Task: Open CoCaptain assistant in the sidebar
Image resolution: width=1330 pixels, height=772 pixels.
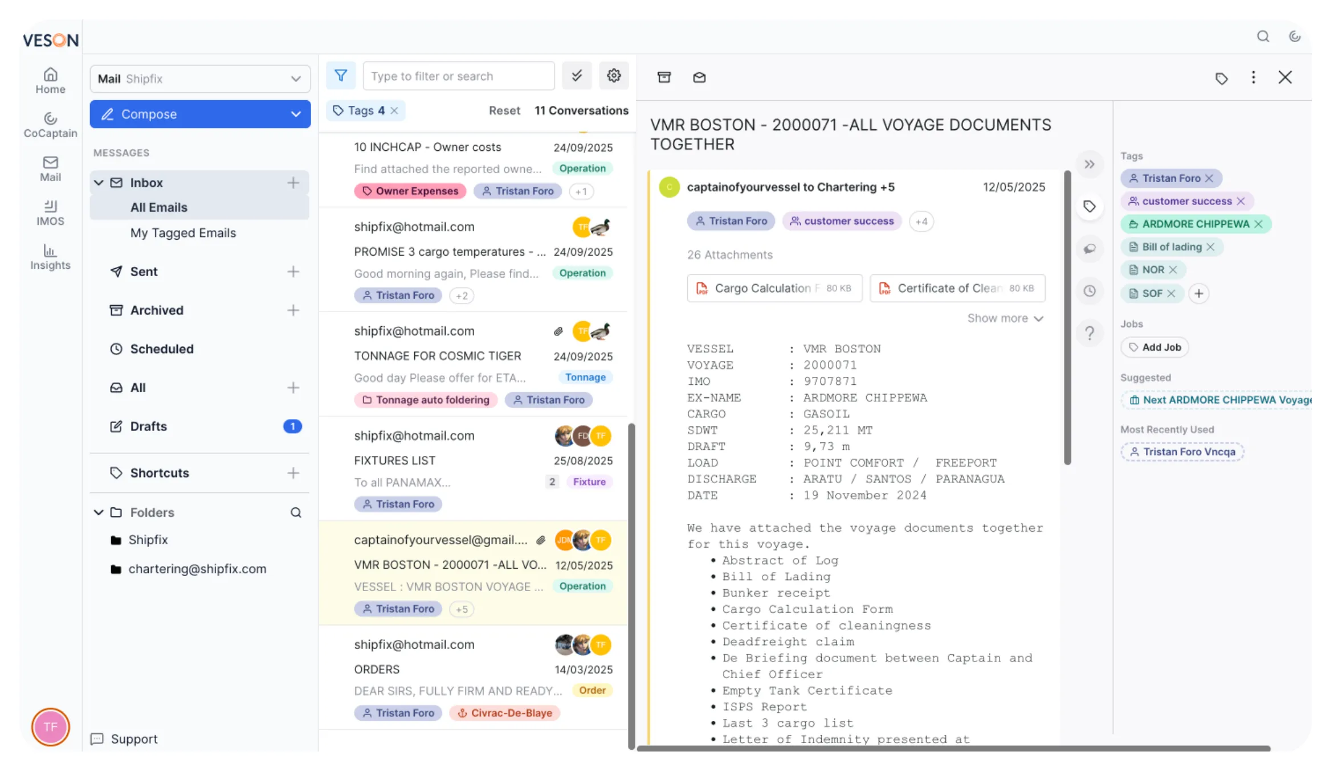Action: (50, 125)
